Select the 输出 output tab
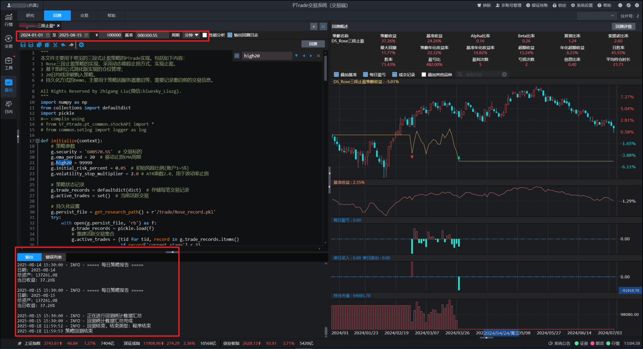 (x=29, y=257)
